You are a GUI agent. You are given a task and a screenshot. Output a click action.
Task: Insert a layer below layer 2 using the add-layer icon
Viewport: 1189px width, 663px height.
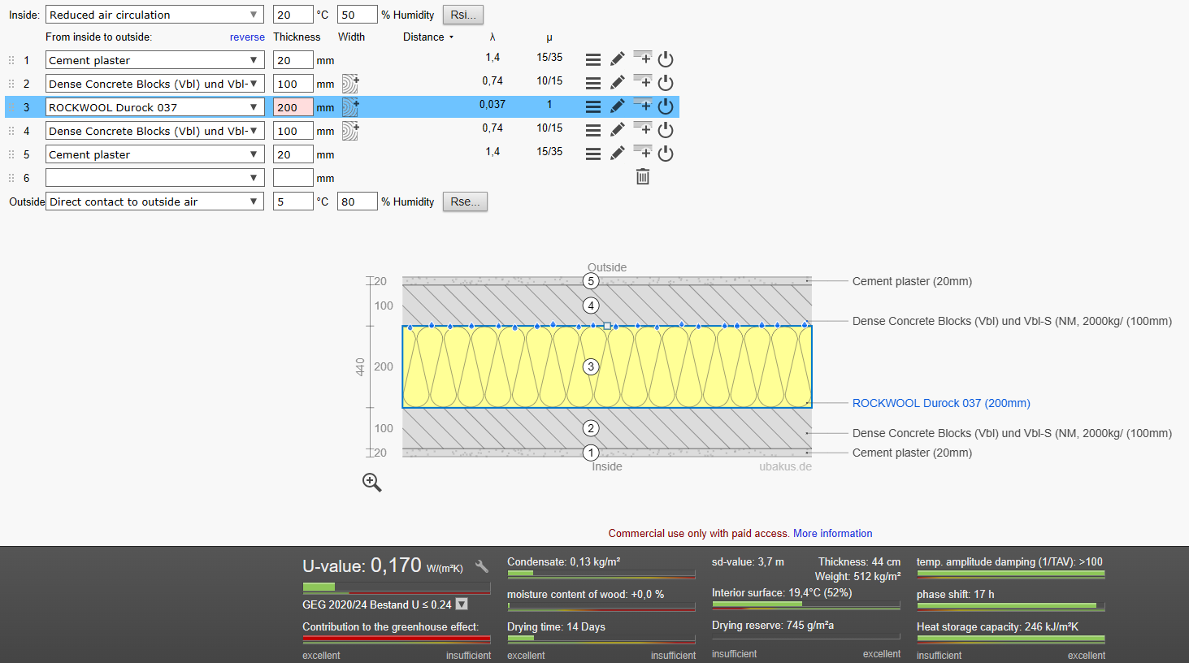(x=643, y=82)
